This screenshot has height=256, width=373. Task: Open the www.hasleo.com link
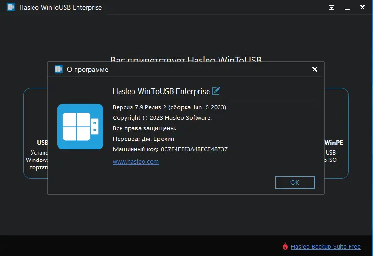[136, 162]
